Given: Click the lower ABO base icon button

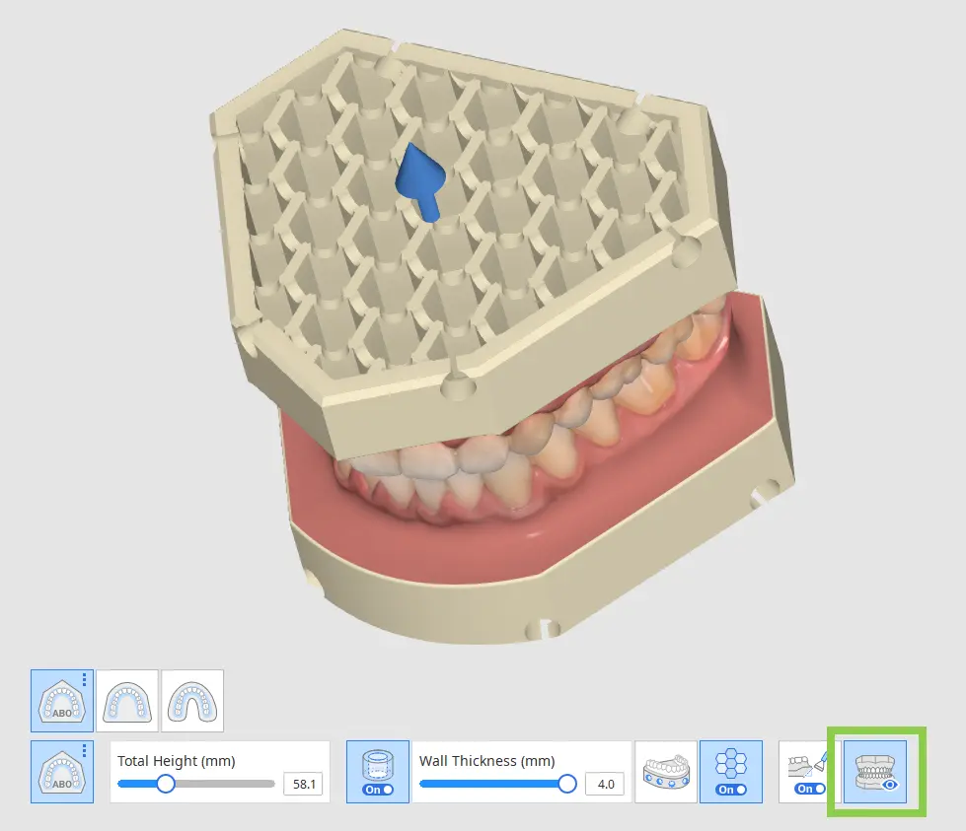Looking at the screenshot, I should pos(59,771).
